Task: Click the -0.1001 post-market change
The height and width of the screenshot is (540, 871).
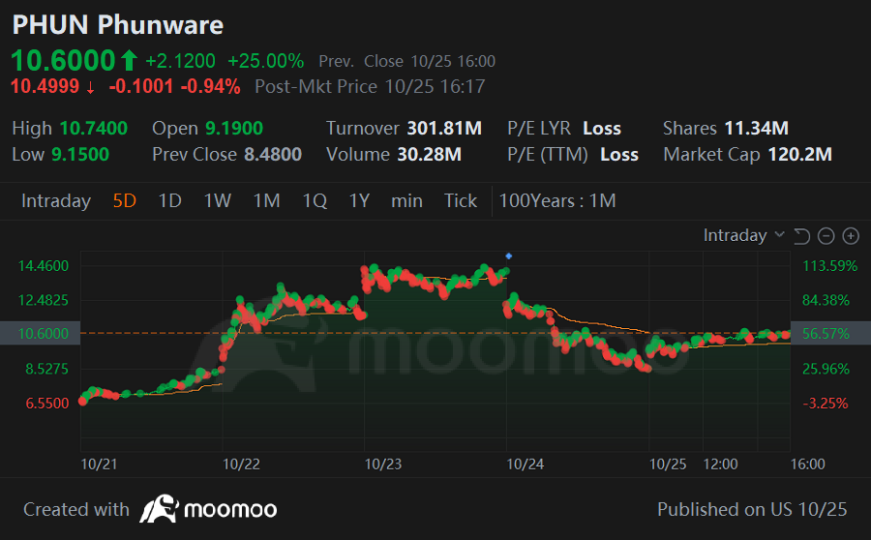Action: pos(141,87)
